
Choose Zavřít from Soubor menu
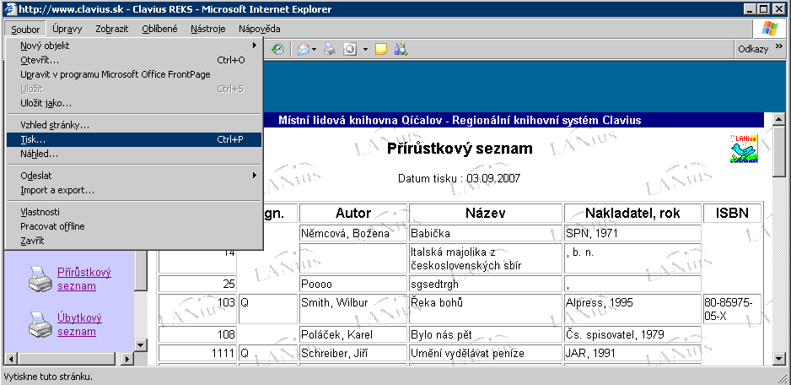pyautogui.click(x=134, y=241)
